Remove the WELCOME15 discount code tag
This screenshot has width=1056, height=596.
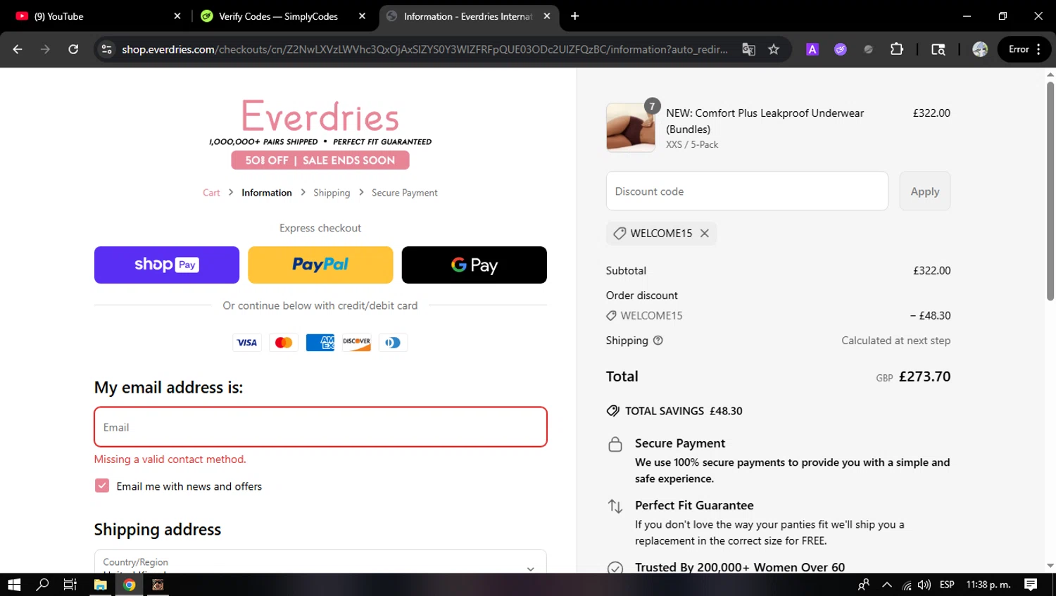[704, 234]
